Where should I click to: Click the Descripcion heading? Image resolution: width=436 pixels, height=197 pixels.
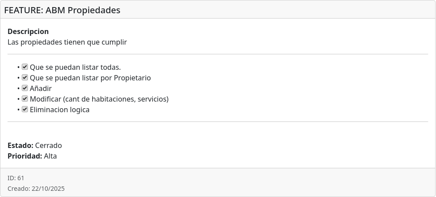point(28,32)
